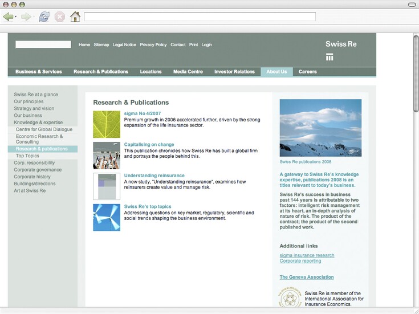
Task: Open the Media Centre tab
Action: tap(188, 72)
